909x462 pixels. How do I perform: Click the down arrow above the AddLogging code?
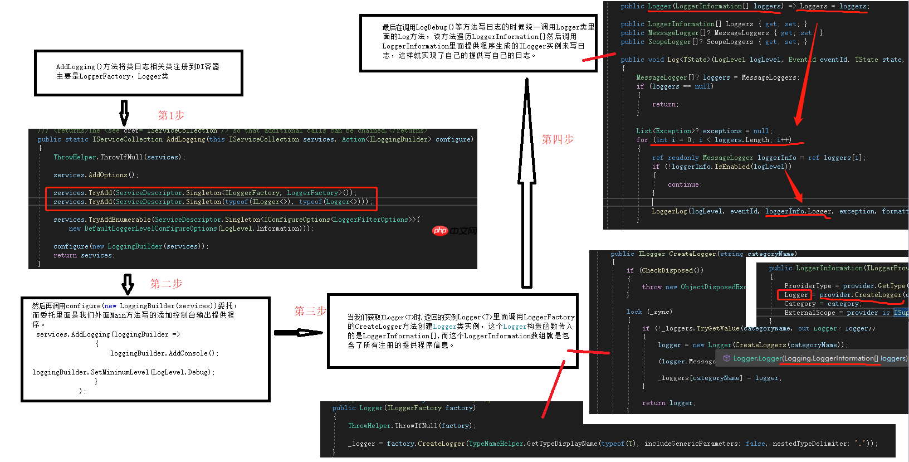(x=124, y=113)
